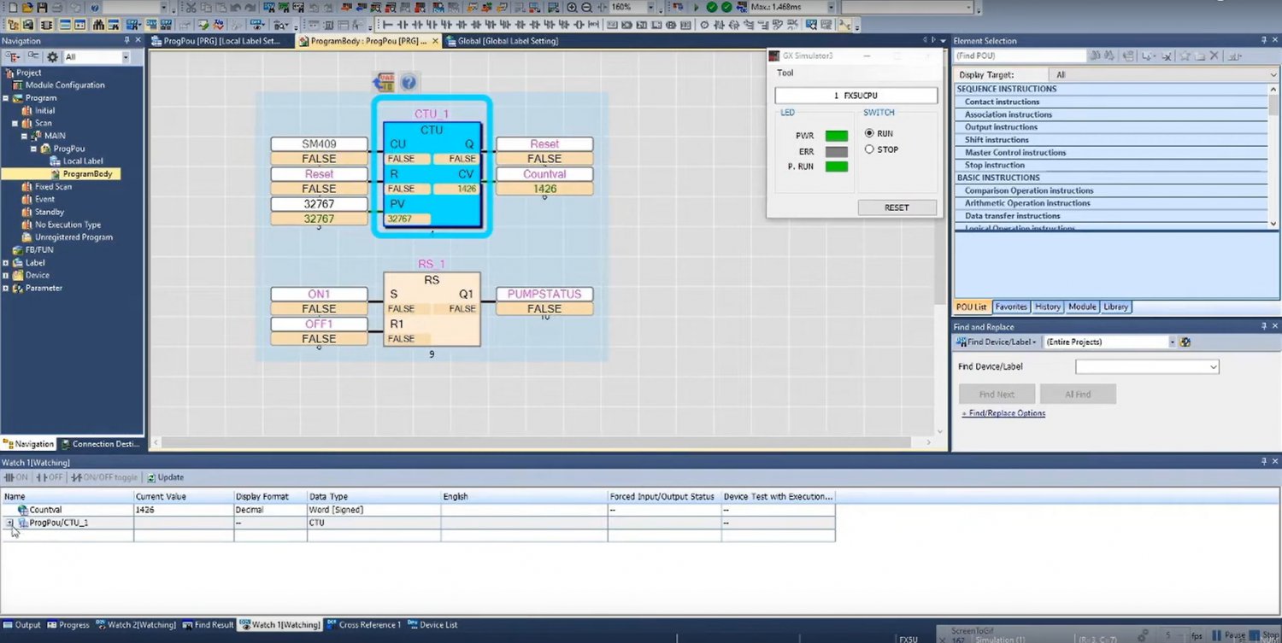
Task: Click the Save project icon
Action: [42, 7]
